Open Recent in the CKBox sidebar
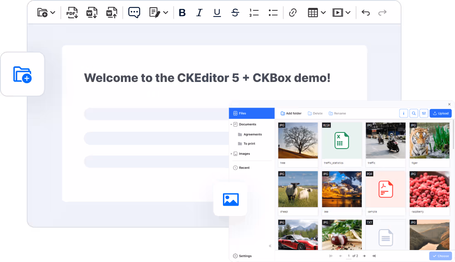 pyautogui.click(x=244, y=168)
